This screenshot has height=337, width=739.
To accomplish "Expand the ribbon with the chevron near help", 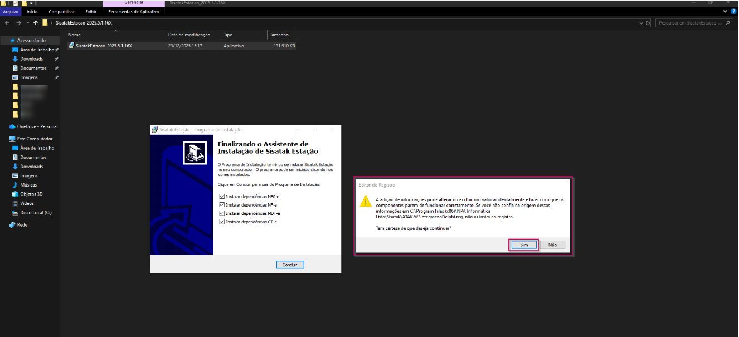I will pos(726,11).
